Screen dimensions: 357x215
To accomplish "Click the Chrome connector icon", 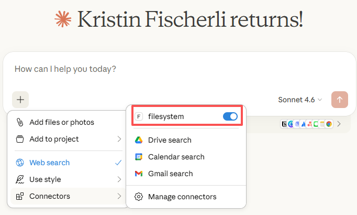I will coord(329,124).
